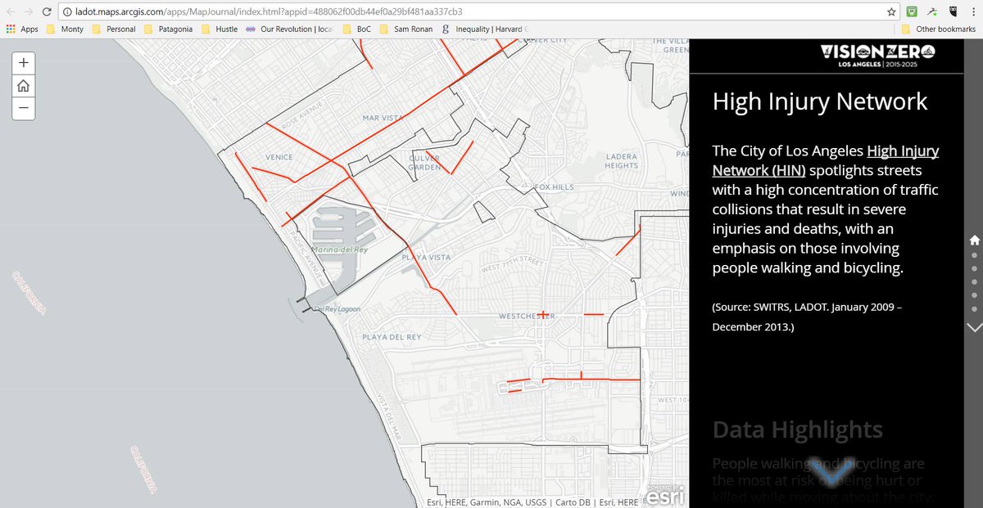Click the Marina del Rey map label
983x508 pixels.
[338, 250]
